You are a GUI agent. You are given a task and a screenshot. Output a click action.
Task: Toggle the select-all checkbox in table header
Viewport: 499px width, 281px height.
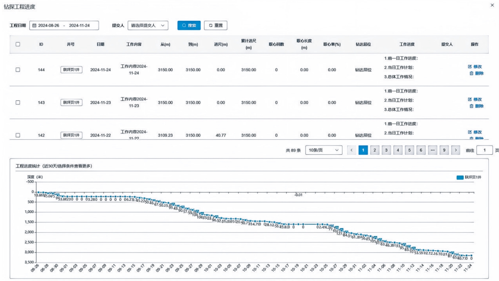point(18,44)
